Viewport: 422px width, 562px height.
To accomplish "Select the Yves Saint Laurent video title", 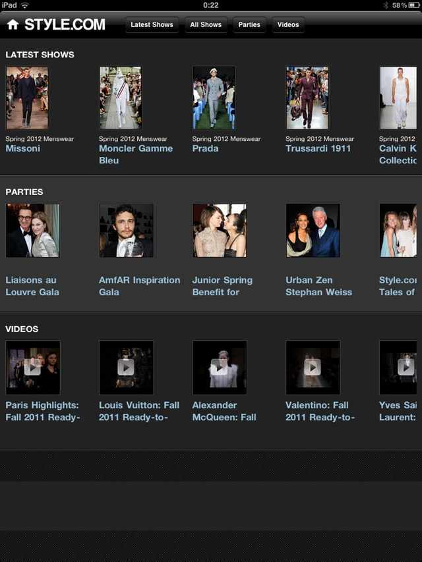I will [398, 411].
